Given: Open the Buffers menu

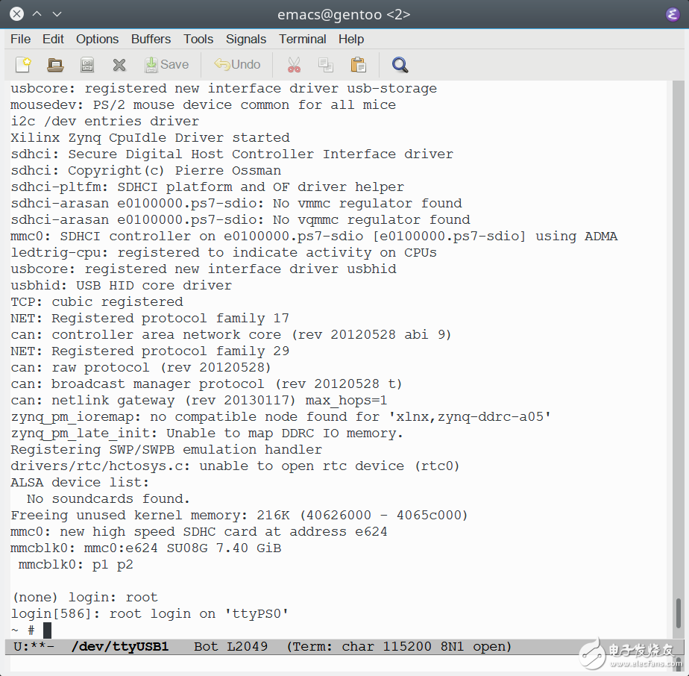Looking at the screenshot, I should point(150,39).
